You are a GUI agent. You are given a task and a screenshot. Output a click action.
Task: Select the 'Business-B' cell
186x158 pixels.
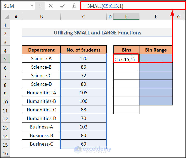pos(41,135)
